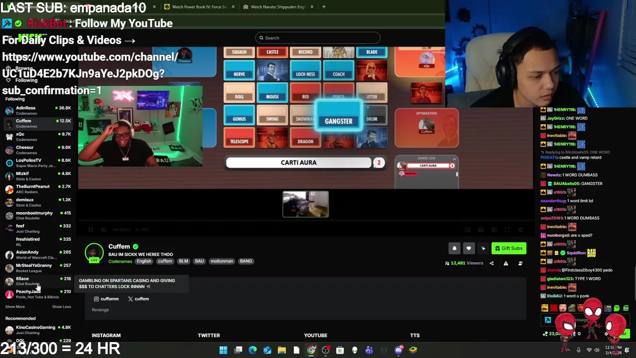Open File Explorer from the taskbar
The height and width of the screenshot is (358, 636).
click(282, 350)
